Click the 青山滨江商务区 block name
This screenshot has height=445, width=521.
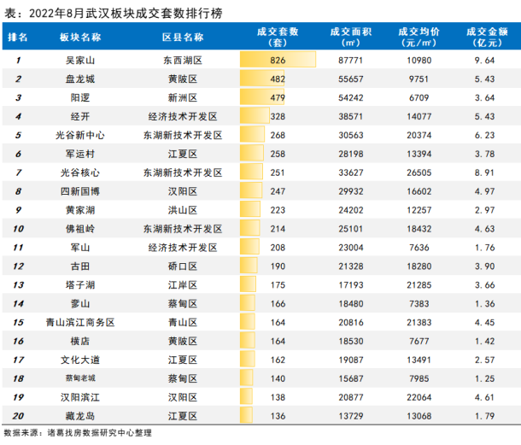(80, 322)
